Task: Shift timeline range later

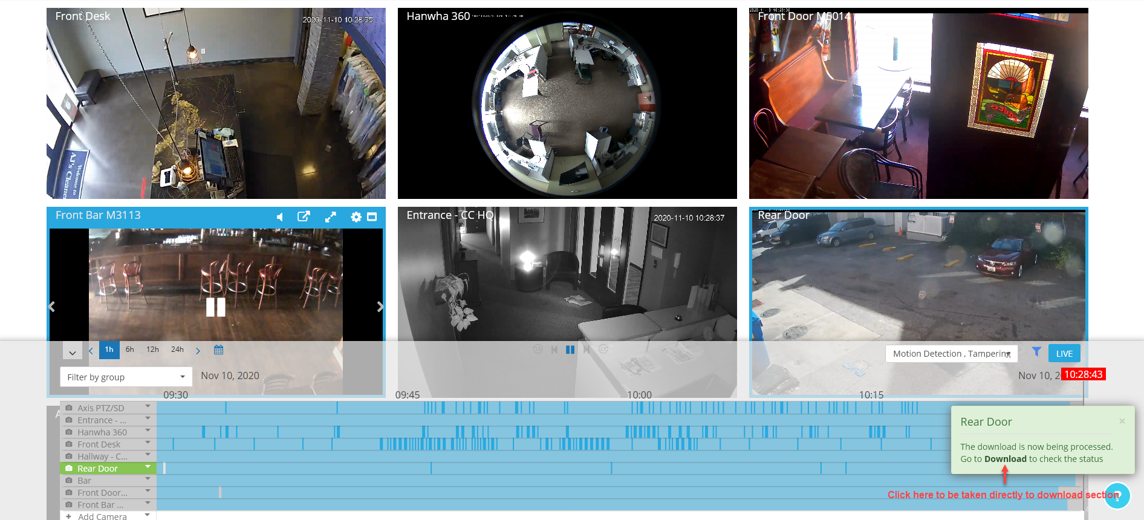Action: coord(198,350)
